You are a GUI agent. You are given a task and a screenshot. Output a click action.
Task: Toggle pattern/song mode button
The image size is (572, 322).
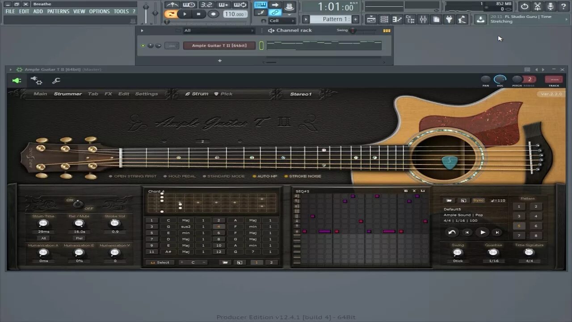click(x=170, y=14)
